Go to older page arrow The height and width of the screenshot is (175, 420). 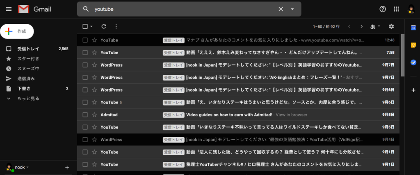[362, 26]
